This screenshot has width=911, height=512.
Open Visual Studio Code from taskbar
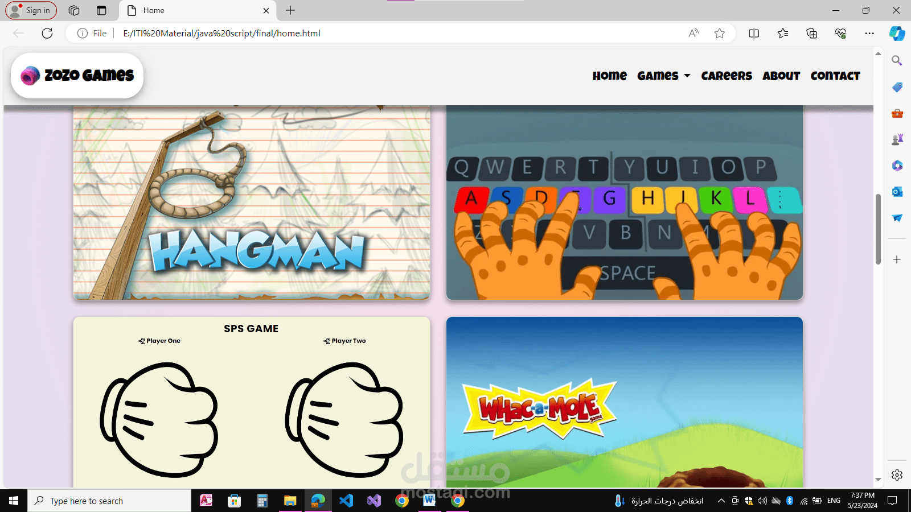click(346, 501)
